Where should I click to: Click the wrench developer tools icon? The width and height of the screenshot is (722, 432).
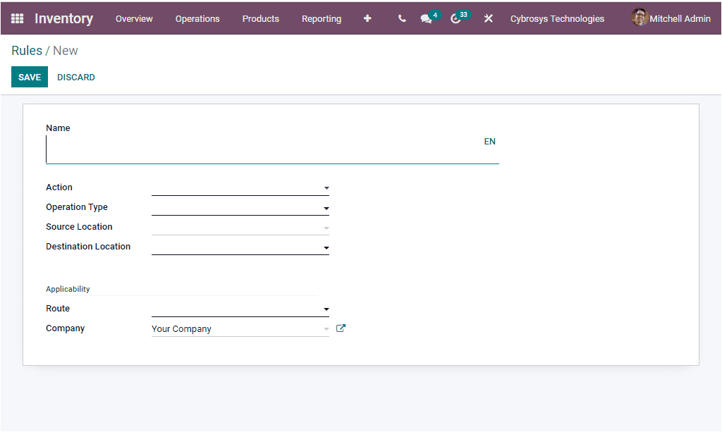(488, 18)
